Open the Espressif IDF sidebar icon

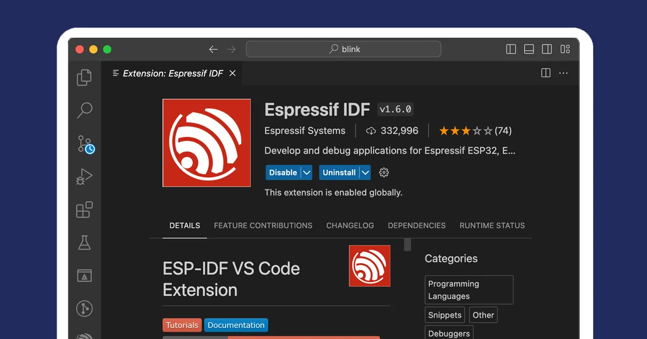click(x=84, y=336)
